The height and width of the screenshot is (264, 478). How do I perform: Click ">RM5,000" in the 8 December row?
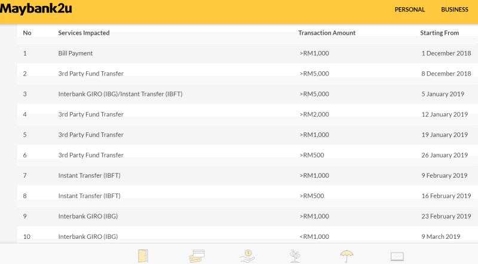[x=314, y=74]
